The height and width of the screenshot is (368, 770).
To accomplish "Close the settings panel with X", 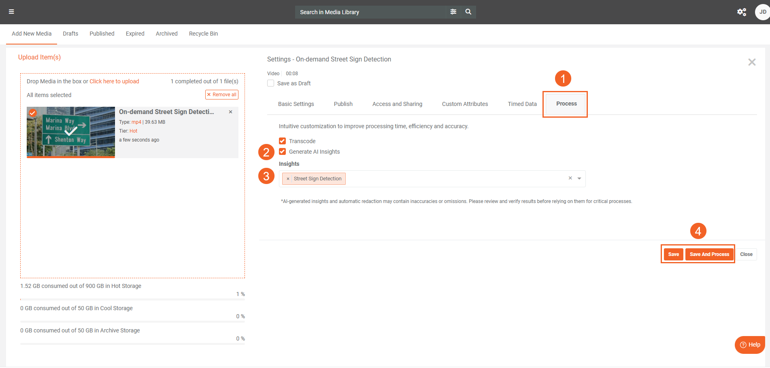I will [751, 62].
